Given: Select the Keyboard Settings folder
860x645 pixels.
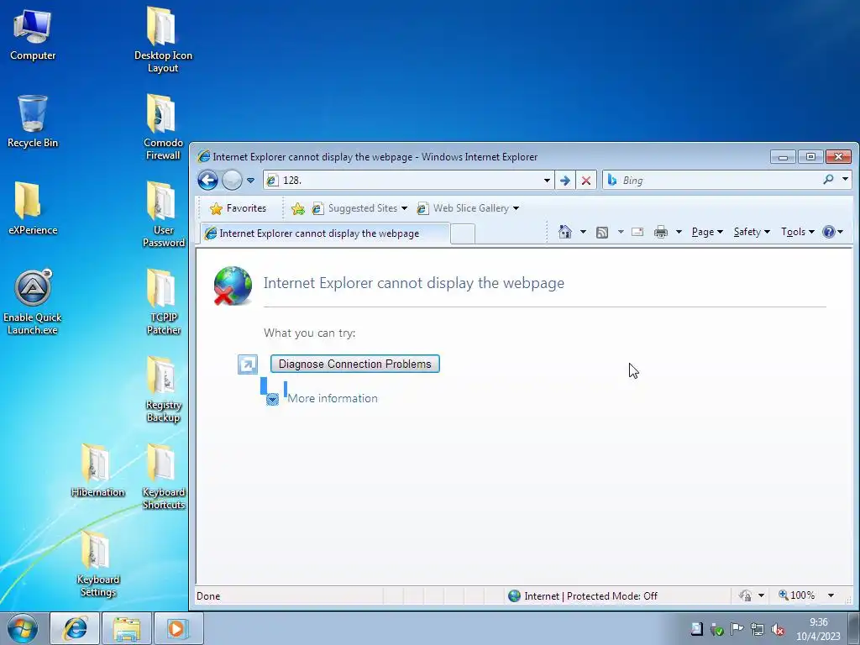Looking at the screenshot, I should [x=97, y=564].
